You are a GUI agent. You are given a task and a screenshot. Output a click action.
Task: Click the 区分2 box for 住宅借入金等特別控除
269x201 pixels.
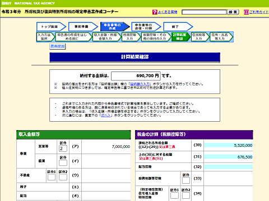186,195
